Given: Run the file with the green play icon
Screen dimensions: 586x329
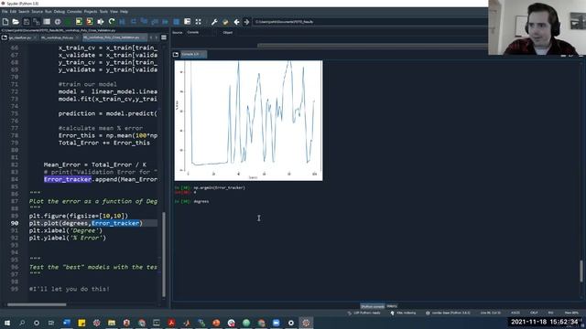Looking at the screenshot, I should click(68, 22).
